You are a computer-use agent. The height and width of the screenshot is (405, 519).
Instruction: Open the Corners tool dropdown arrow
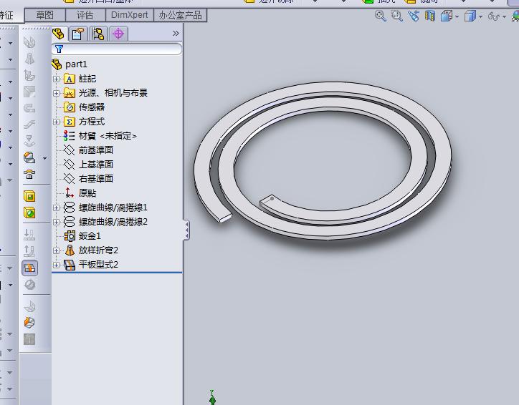(44, 158)
